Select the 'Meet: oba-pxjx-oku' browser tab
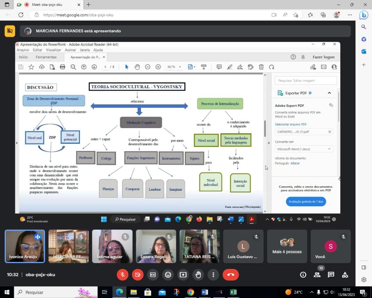Viewport: 372px width, 298px height. pyautogui.click(x=49, y=4)
